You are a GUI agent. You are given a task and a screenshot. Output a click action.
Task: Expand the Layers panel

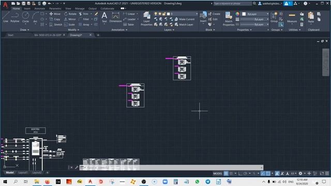[x=169, y=30]
